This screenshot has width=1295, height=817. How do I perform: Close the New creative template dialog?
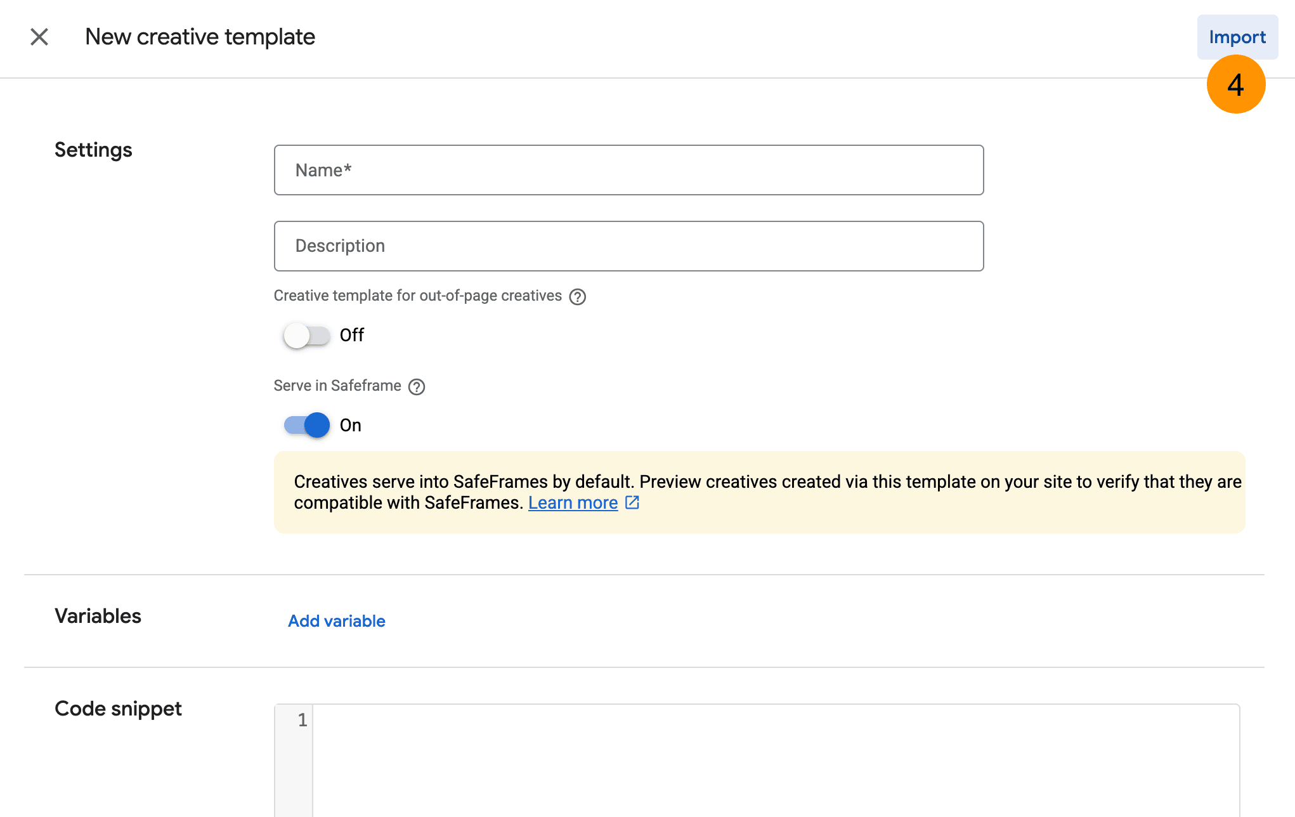click(39, 37)
